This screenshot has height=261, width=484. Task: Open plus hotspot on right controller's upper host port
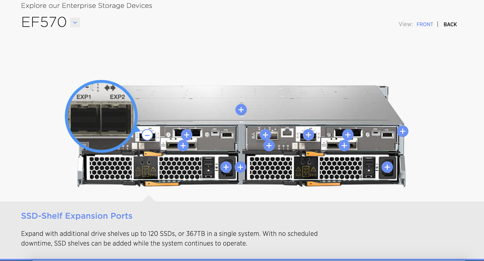[348, 135]
